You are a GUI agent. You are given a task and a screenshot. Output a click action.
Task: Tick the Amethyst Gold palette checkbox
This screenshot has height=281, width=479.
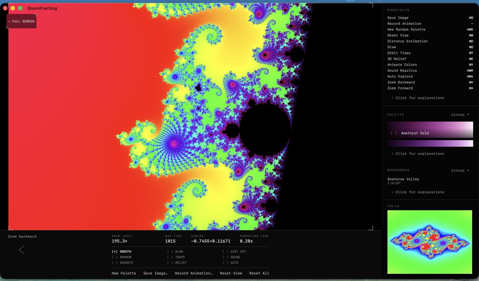click(x=394, y=133)
